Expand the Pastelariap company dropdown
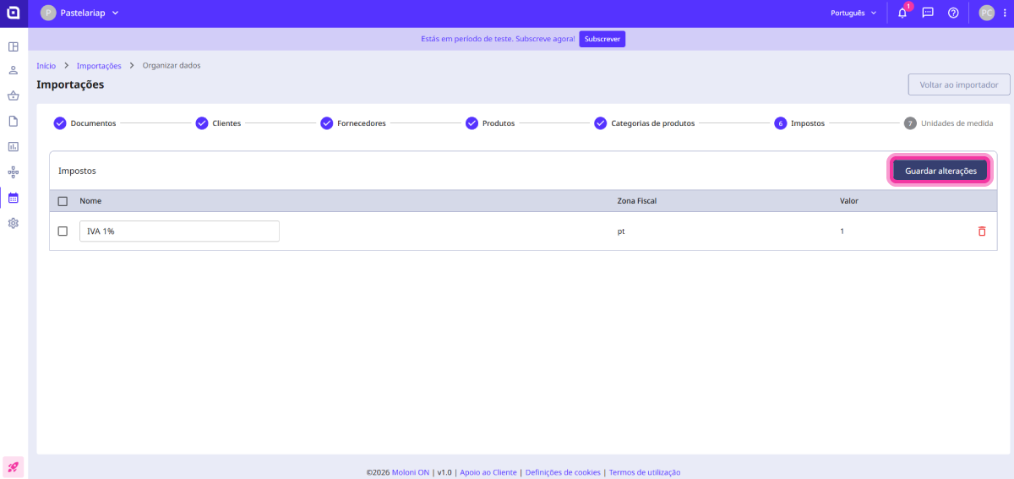Viewport: 1014px width, 479px height. click(x=80, y=14)
